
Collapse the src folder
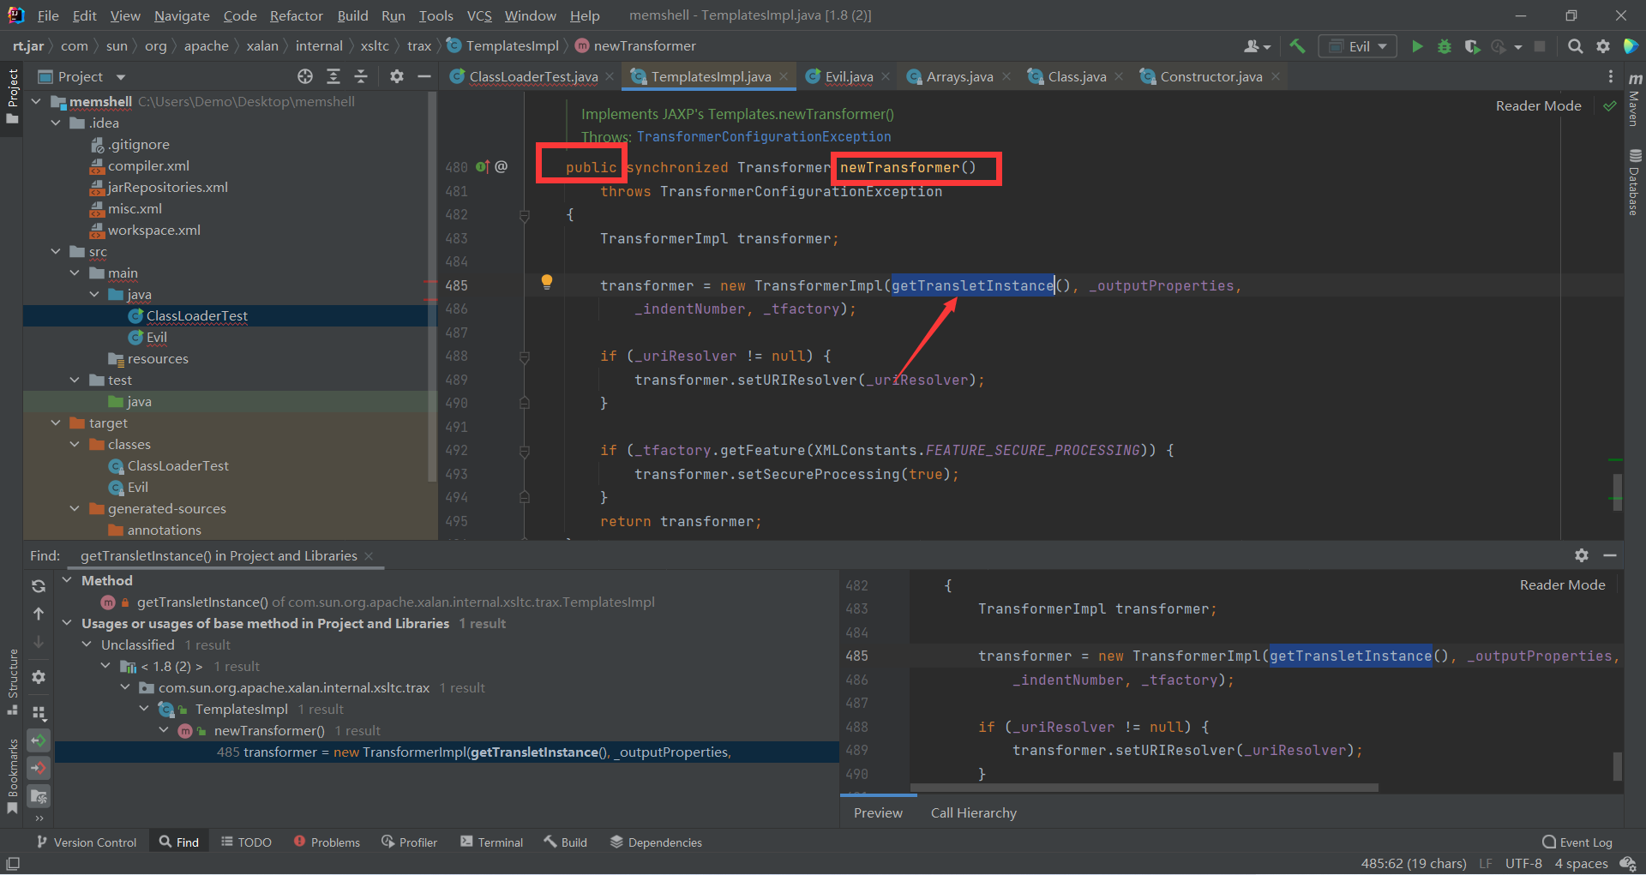coord(56,251)
